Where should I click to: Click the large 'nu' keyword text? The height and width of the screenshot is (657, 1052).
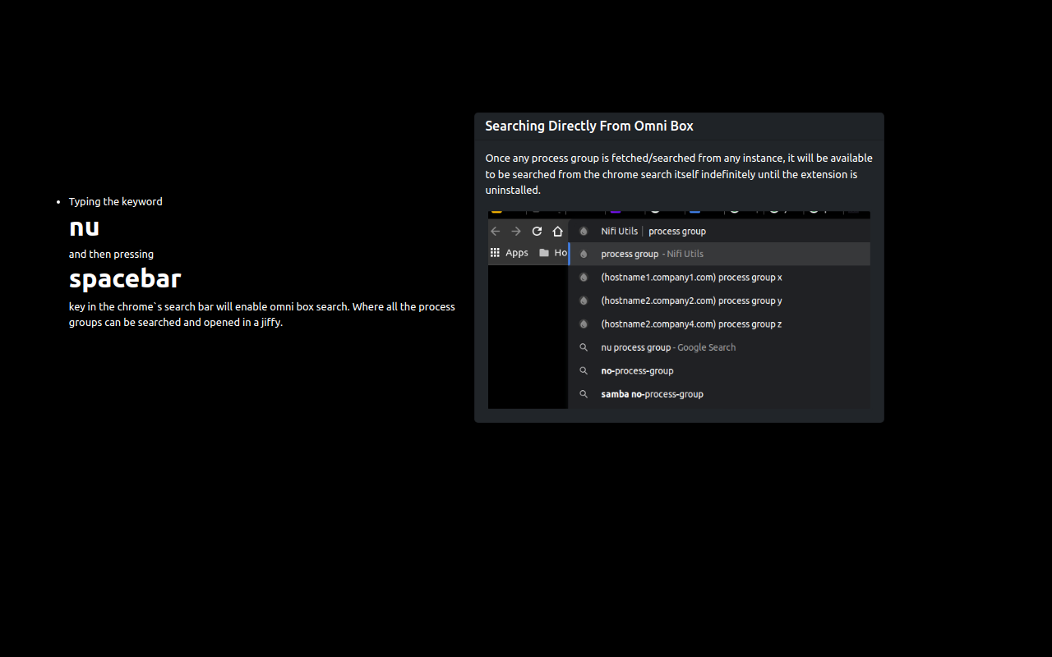[x=84, y=227]
